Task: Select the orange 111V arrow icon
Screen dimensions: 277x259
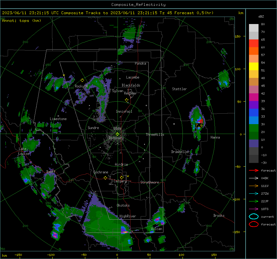Action: pyautogui.click(x=254, y=186)
